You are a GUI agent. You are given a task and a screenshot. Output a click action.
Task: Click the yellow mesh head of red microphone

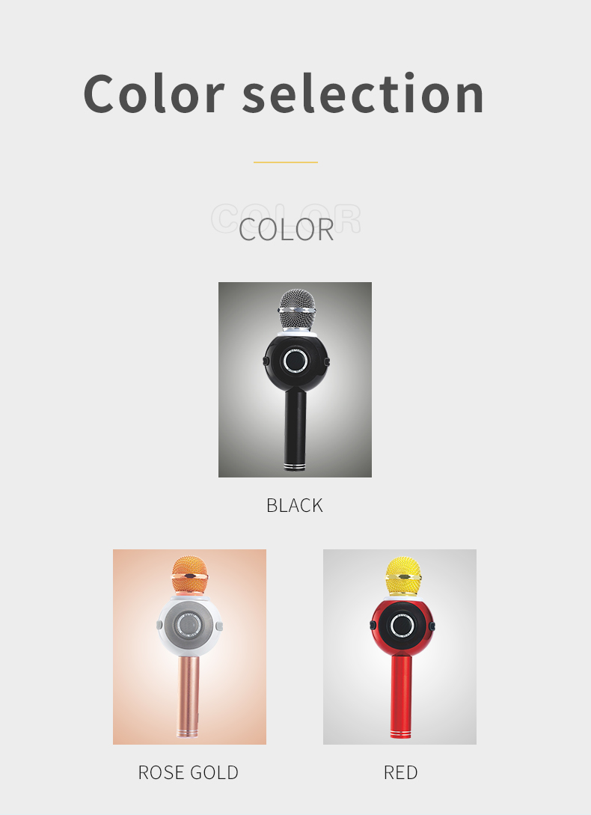[402, 576]
